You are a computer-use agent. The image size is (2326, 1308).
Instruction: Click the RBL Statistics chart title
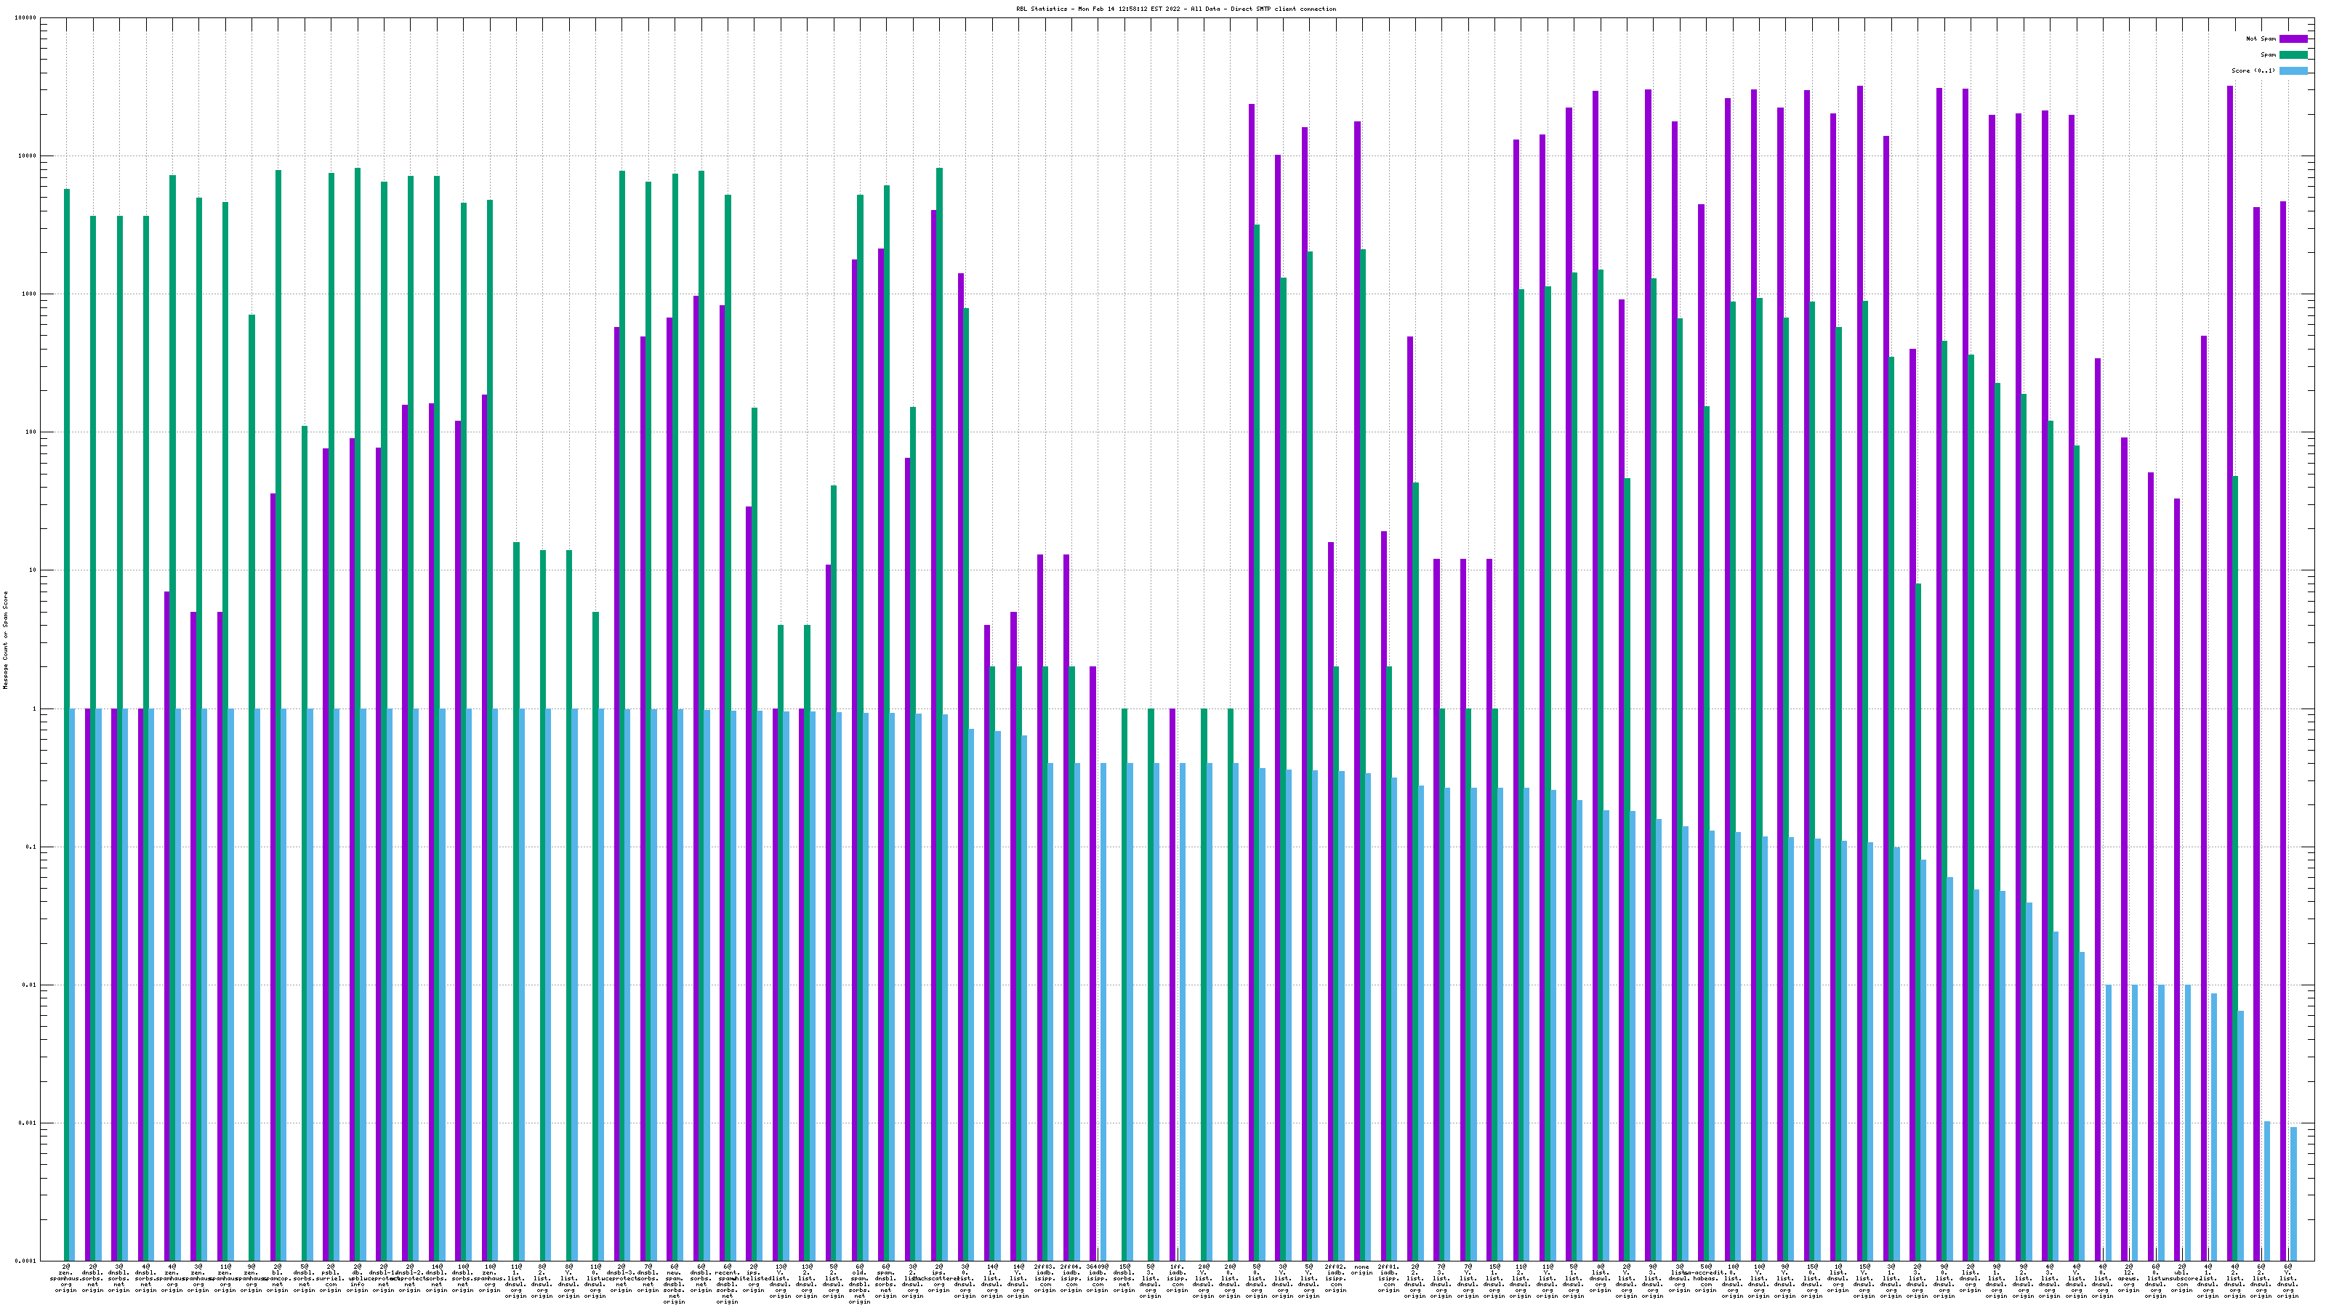tap(1175, 9)
